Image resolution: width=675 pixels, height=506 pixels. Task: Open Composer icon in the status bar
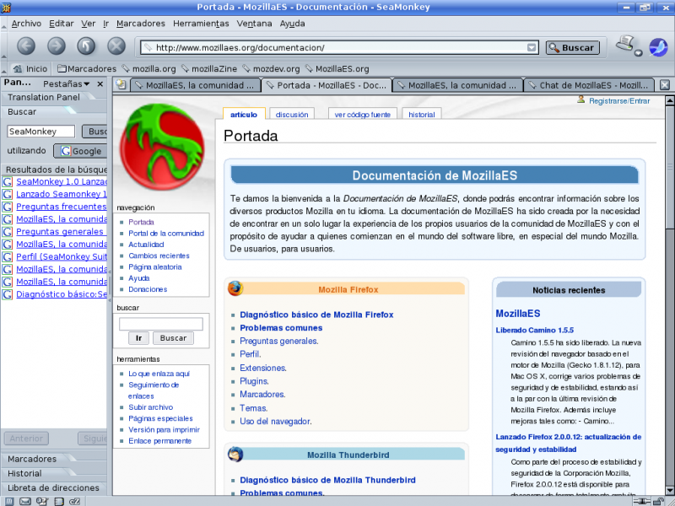pyautogui.click(x=41, y=501)
